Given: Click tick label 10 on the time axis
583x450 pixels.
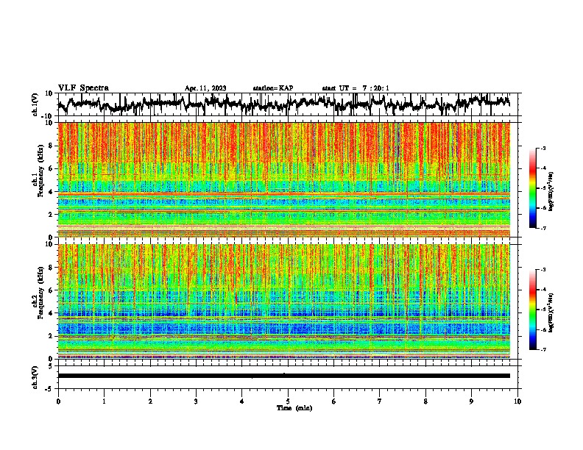Looking at the screenshot, I should tap(517, 401).
